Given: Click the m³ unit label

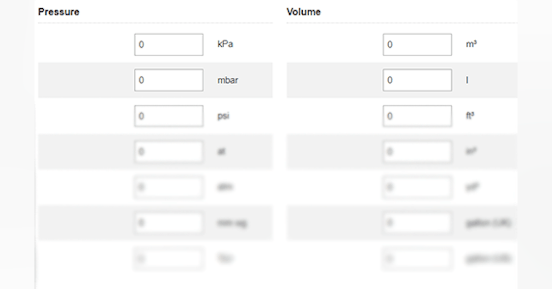Looking at the screenshot, I should click(x=471, y=44).
